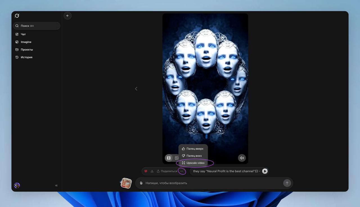Click the Поделиться share button
The width and height of the screenshot is (360, 207).
(167, 171)
